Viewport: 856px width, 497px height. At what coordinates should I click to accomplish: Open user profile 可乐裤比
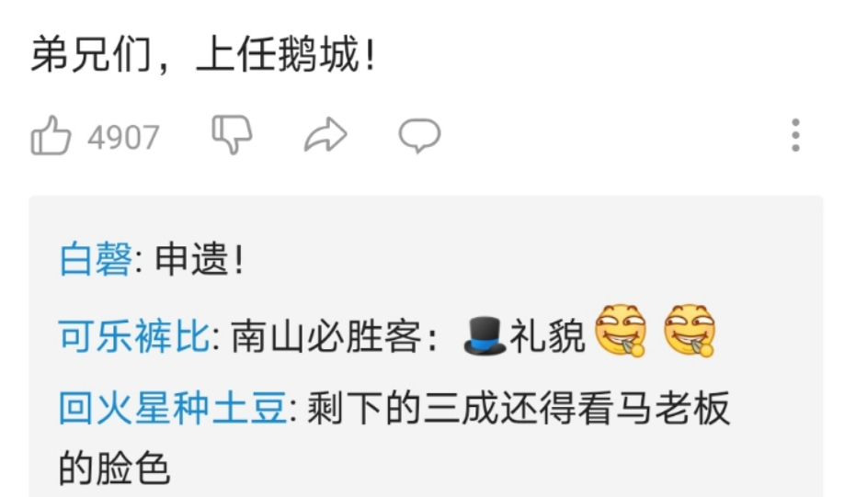(x=133, y=335)
